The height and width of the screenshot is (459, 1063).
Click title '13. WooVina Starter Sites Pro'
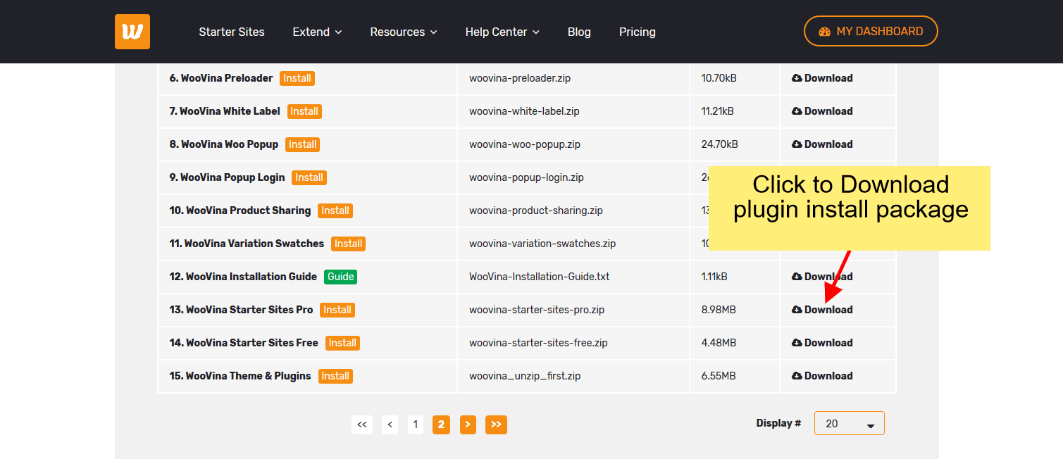point(241,310)
